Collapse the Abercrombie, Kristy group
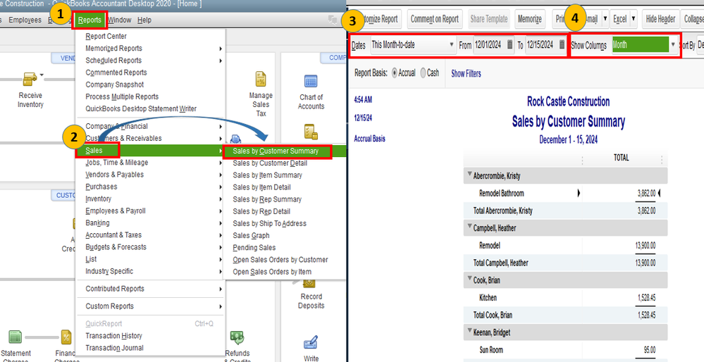This screenshot has width=704, height=362. coord(469,175)
